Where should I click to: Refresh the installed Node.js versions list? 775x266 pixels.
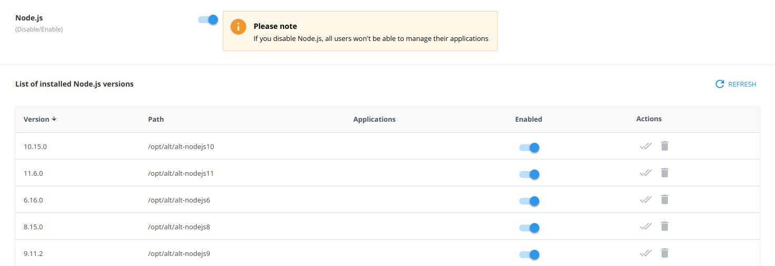pyautogui.click(x=736, y=84)
